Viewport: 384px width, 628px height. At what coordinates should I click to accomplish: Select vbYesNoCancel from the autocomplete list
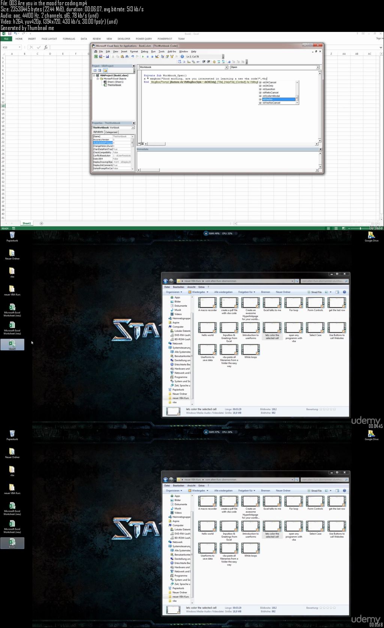click(271, 102)
